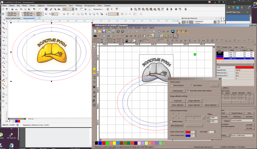This screenshot has height=149, width=257.
Task: Select the yellow rectangle draw tool
Action: click(94, 69)
